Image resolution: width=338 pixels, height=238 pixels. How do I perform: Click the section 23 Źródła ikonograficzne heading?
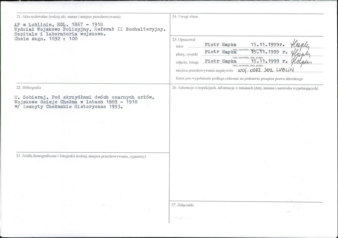(x=81, y=156)
